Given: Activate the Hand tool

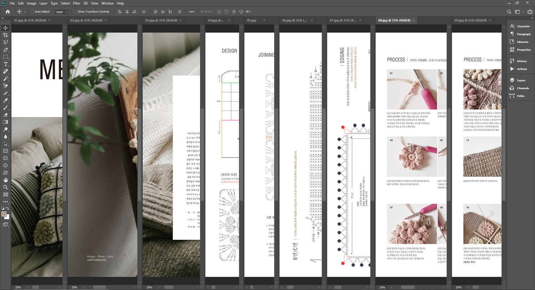Looking at the screenshot, I should click(5, 180).
